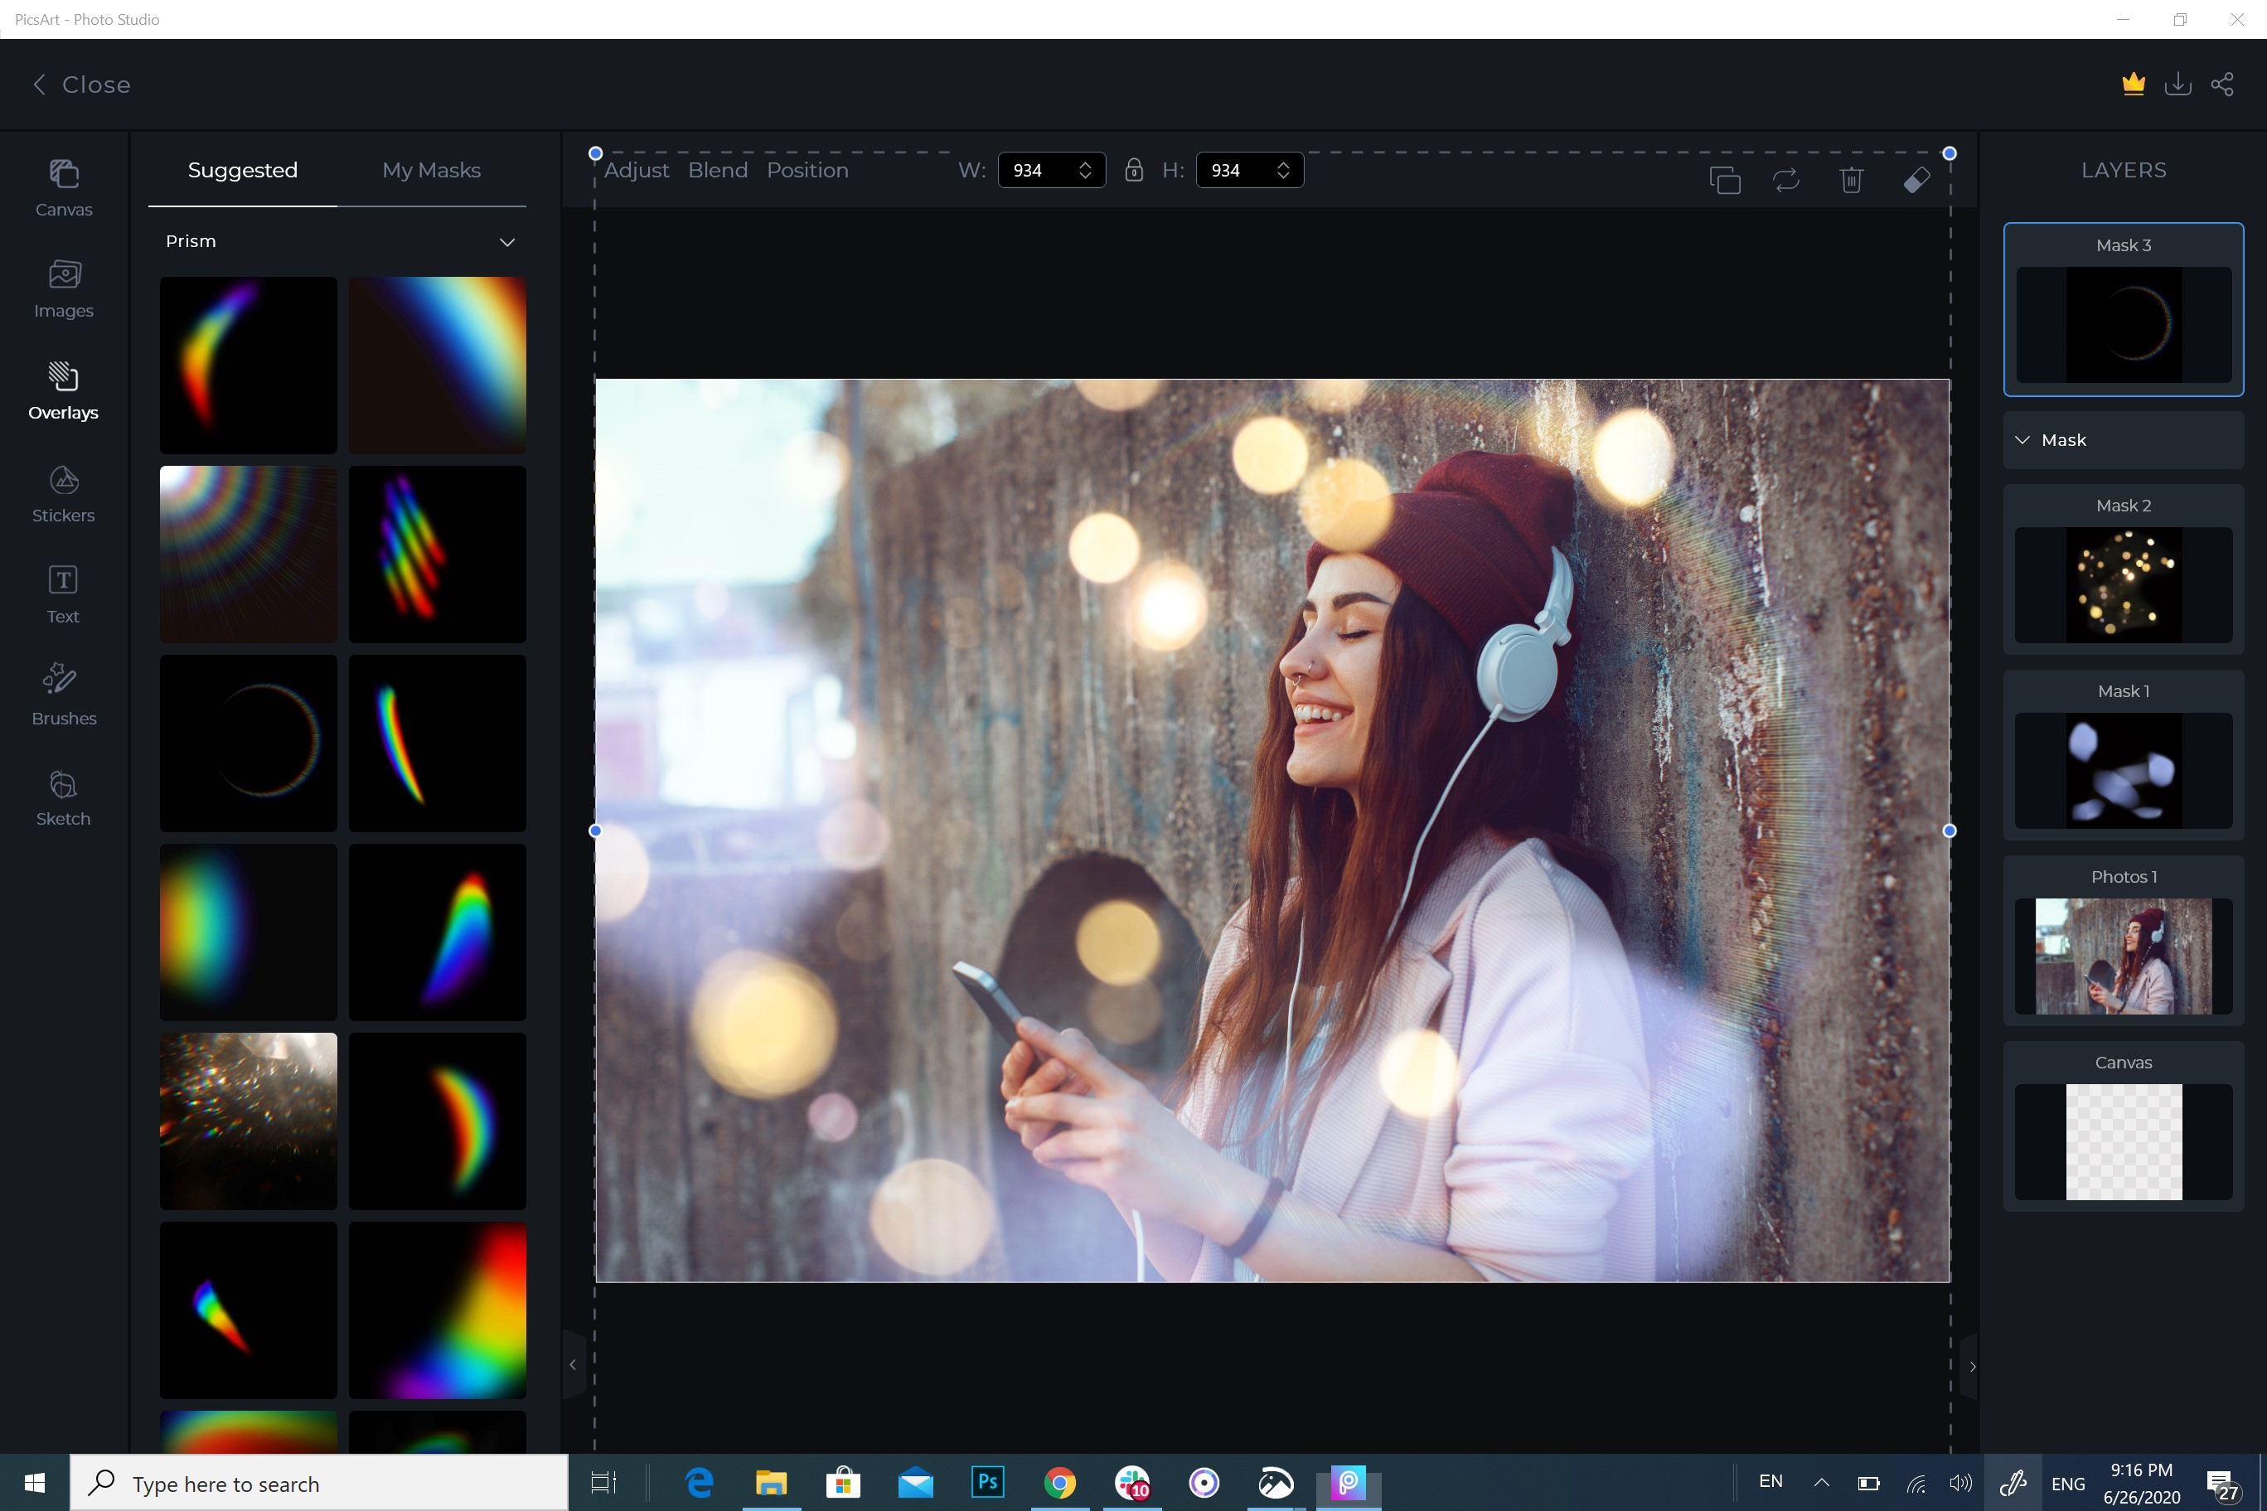Click the duplicate layer icon in toolbar
The width and height of the screenshot is (2267, 1511).
coord(1724,181)
